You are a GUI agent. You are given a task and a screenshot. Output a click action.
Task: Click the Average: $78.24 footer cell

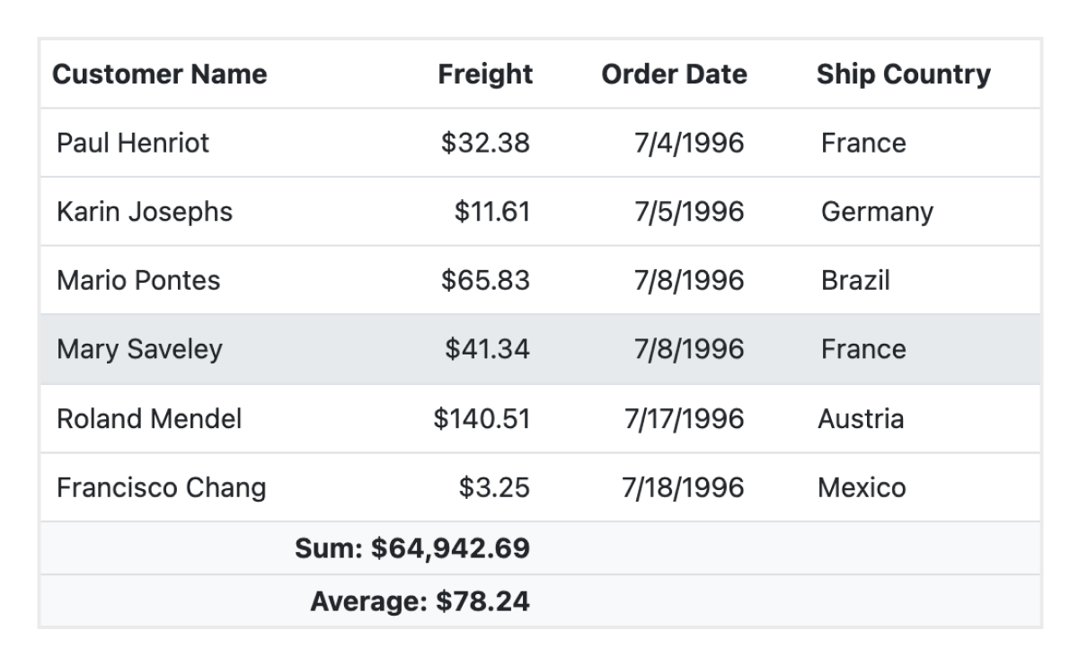click(x=420, y=601)
